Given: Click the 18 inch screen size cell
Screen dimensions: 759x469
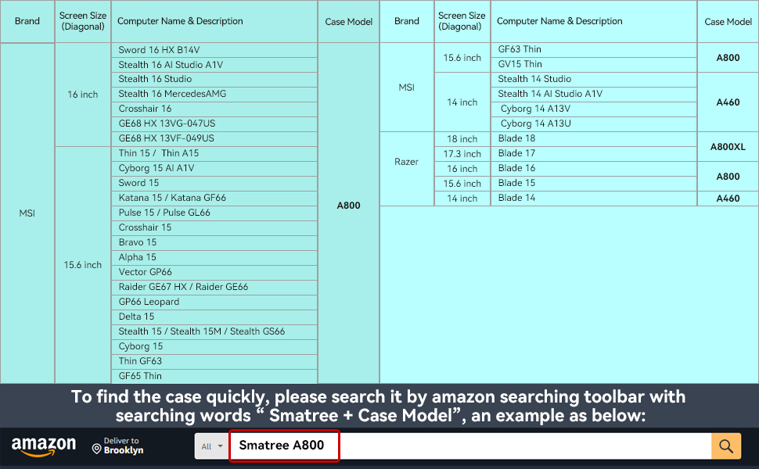Looking at the screenshot, I should pos(462,139).
